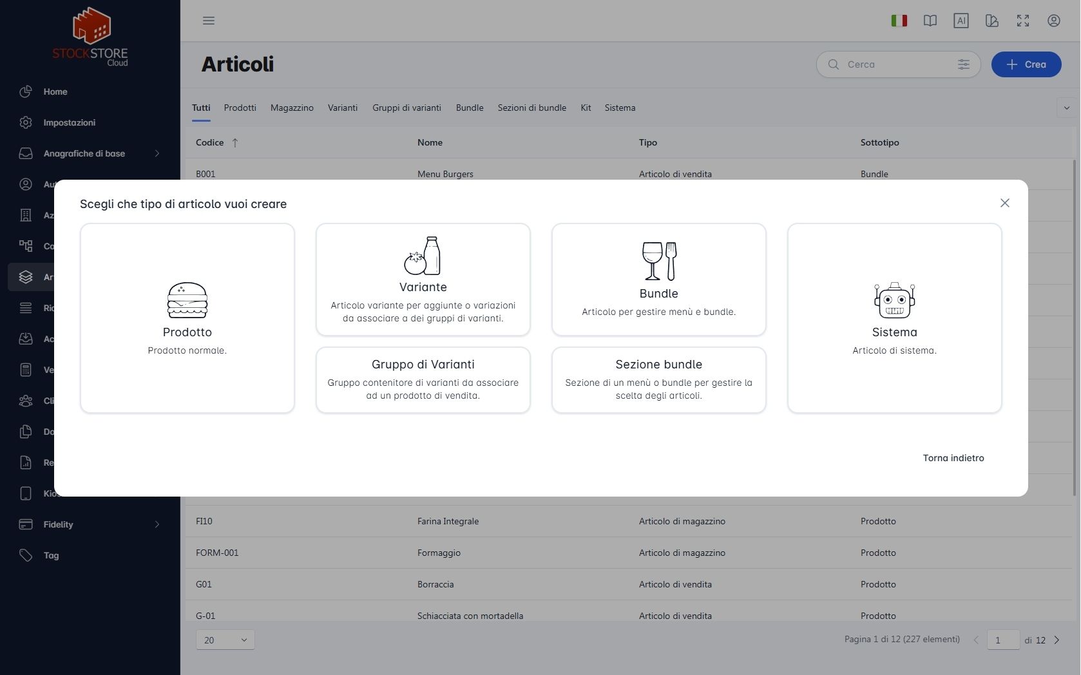
Task: Toggle the theme icon in top bar
Action: pos(992,21)
